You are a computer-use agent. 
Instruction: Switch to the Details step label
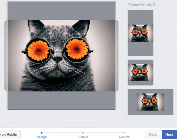[83, 137]
